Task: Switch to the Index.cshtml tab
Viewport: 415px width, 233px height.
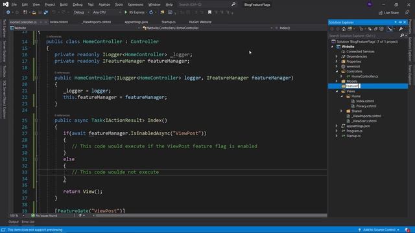Action: pos(59,22)
